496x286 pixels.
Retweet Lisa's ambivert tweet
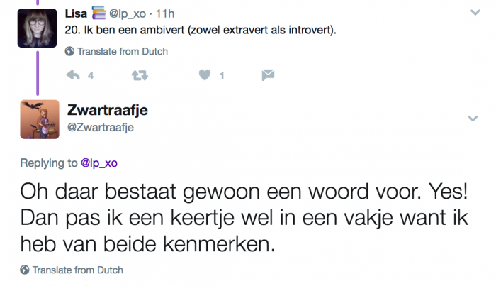[x=140, y=75]
